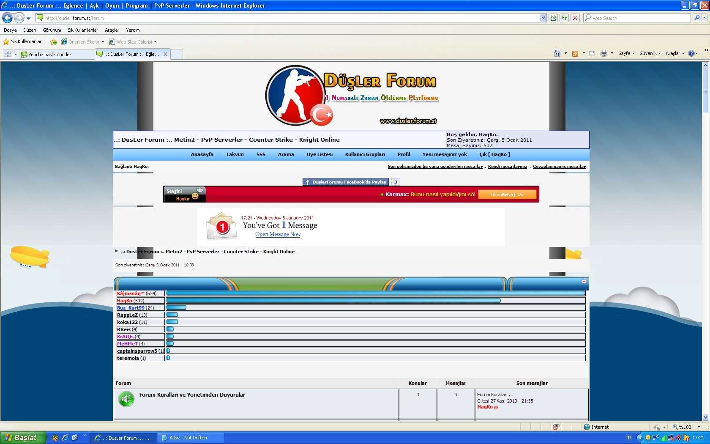710x444 pixels.
Task: Expand Önerilen Siteler dropdown
Action: (x=103, y=41)
